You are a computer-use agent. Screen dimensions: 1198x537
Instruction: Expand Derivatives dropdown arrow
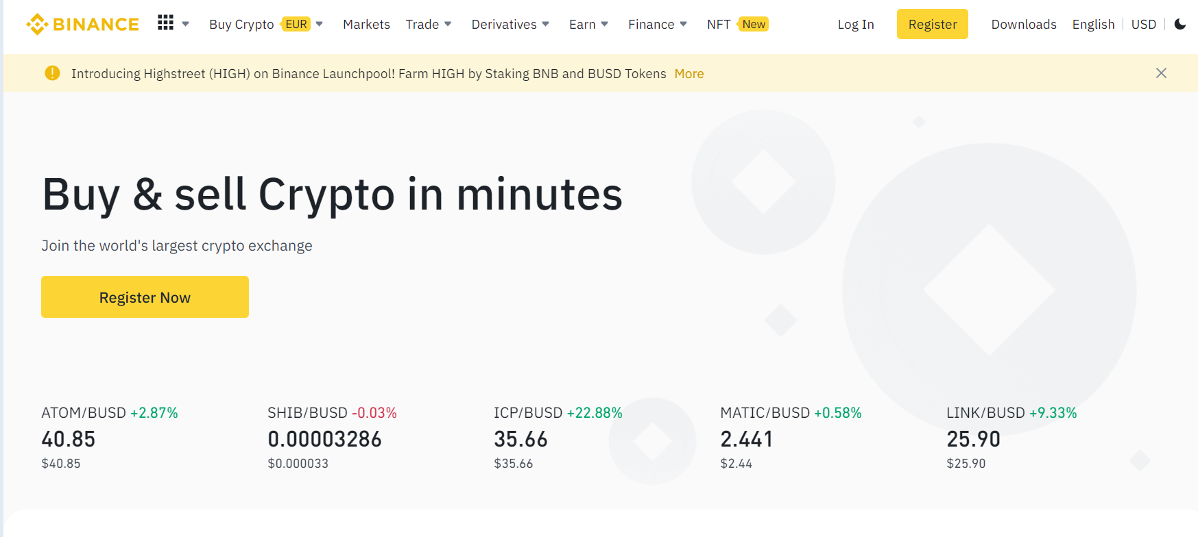546,24
